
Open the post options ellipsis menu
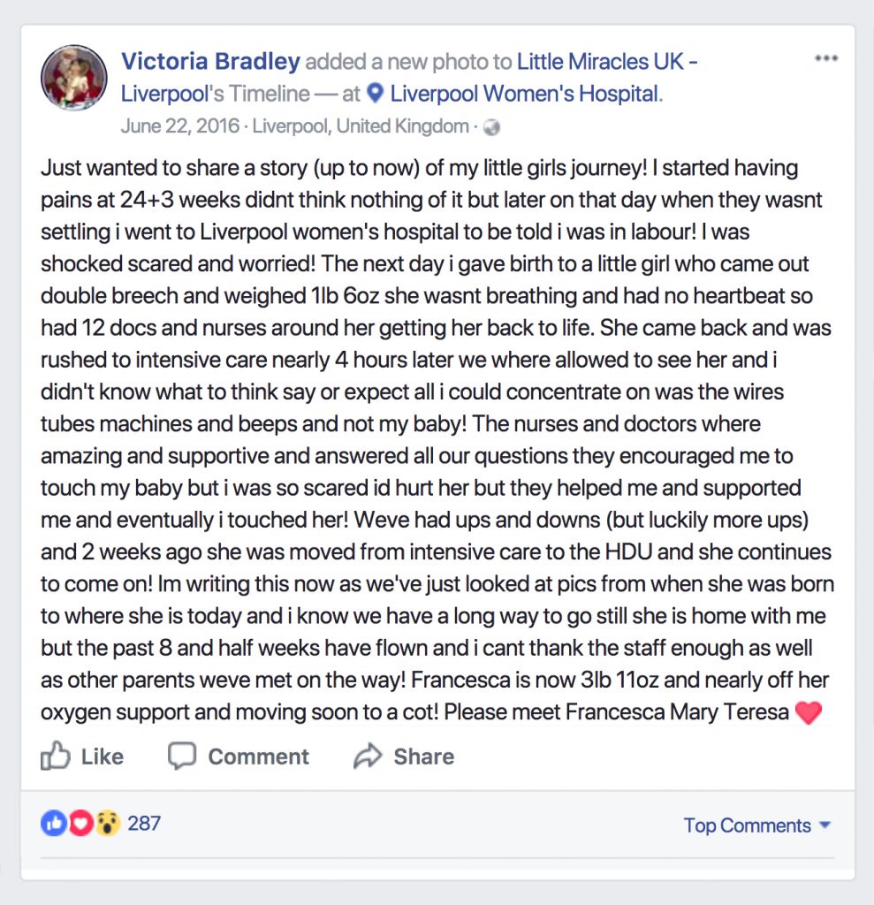[x=826, y=58]
